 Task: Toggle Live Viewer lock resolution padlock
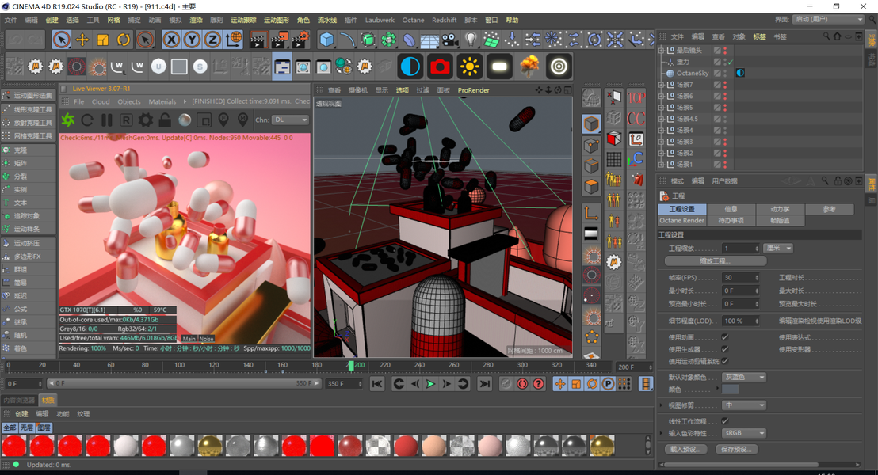[165, 120]
